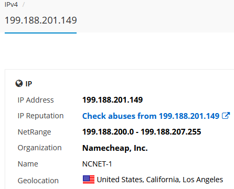The width and height of the screenshot is (234, 189).
Task: Click the NetRange value 199.188.200.0 - 199.188.207.255
Action: (142, 132)
